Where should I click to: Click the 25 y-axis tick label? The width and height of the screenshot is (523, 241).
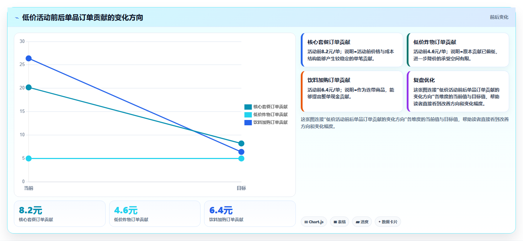tap(22, 65)
